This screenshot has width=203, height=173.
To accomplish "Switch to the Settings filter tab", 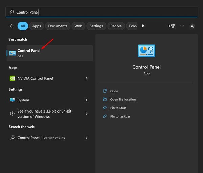I will (x=96, y=26).
